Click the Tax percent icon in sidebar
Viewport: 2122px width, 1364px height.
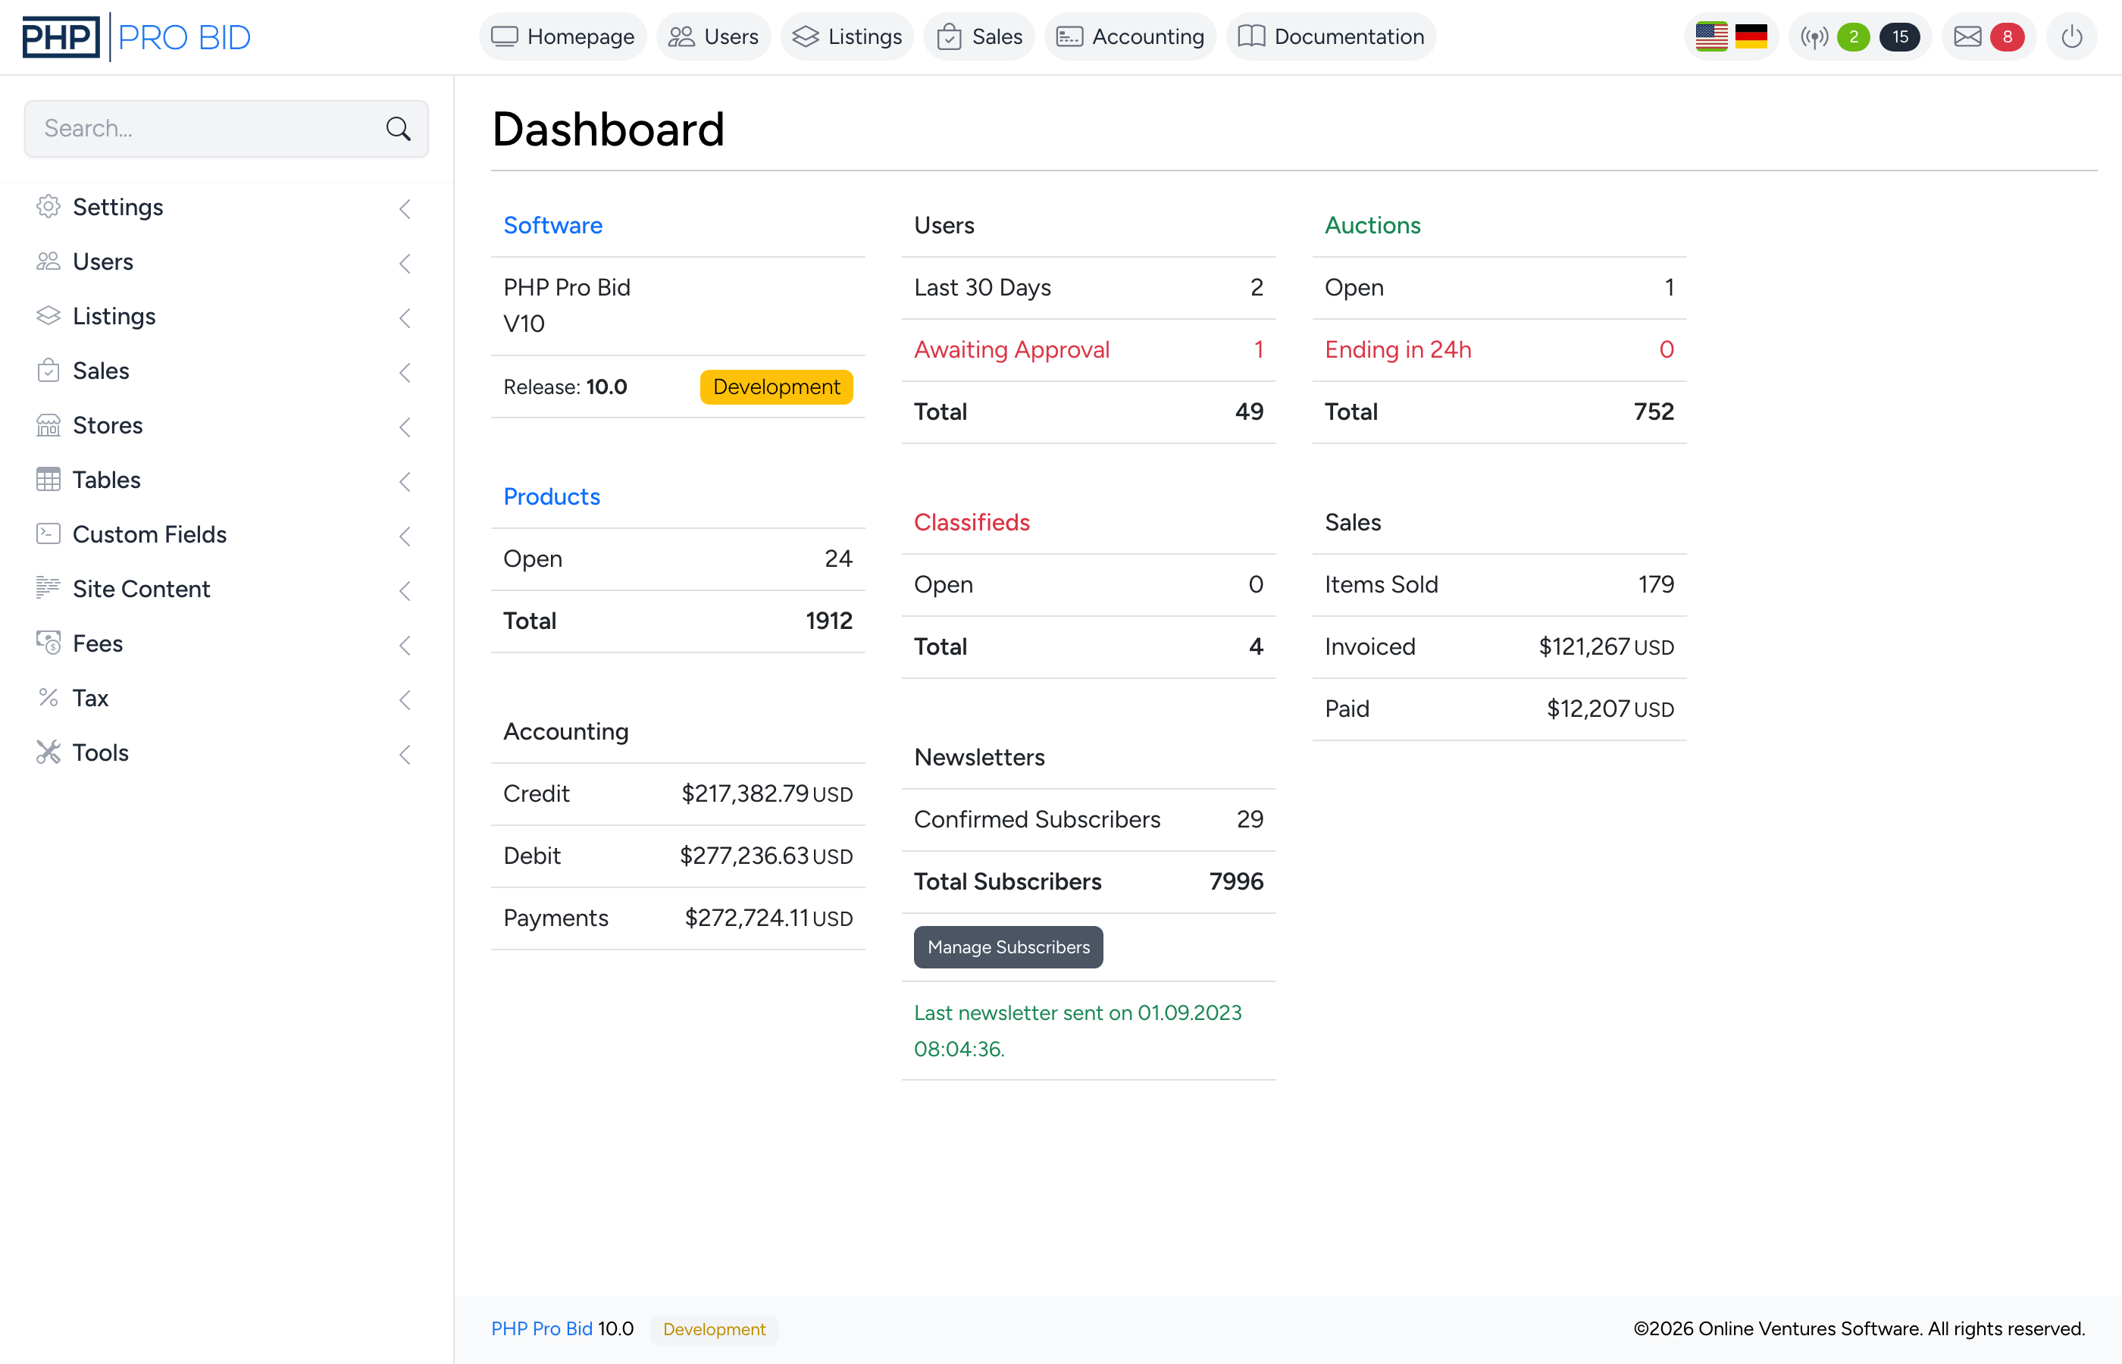click(x=48, y=698)
